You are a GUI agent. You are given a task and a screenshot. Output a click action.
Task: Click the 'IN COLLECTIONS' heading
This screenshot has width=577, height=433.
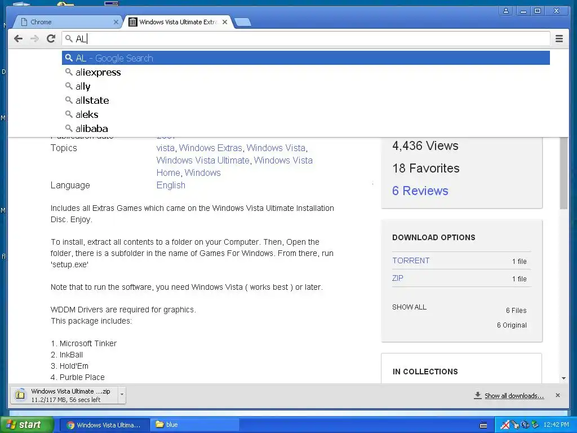[425, 372]
